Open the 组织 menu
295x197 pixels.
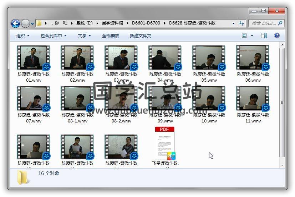23,35
